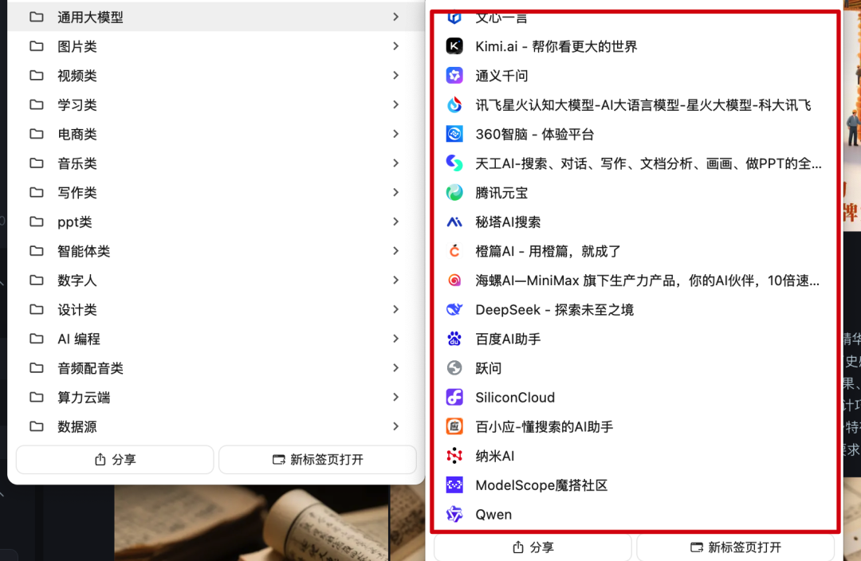
Task: Expand the 图片类 folder chevron
Action: 396,46
